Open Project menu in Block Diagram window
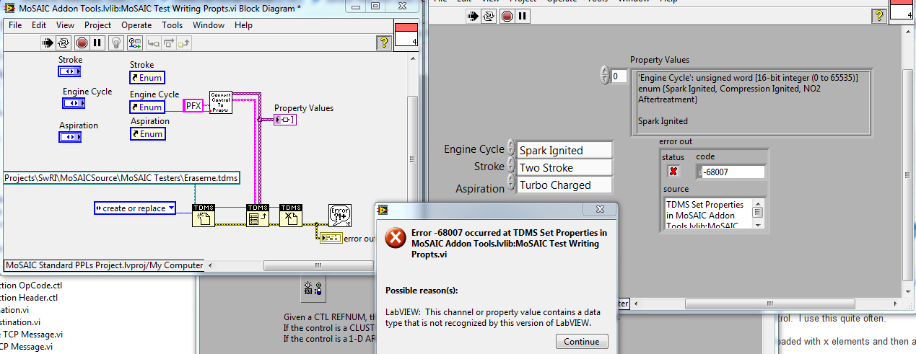Screen dimensions: 916x354 click(x=97, y=25)
